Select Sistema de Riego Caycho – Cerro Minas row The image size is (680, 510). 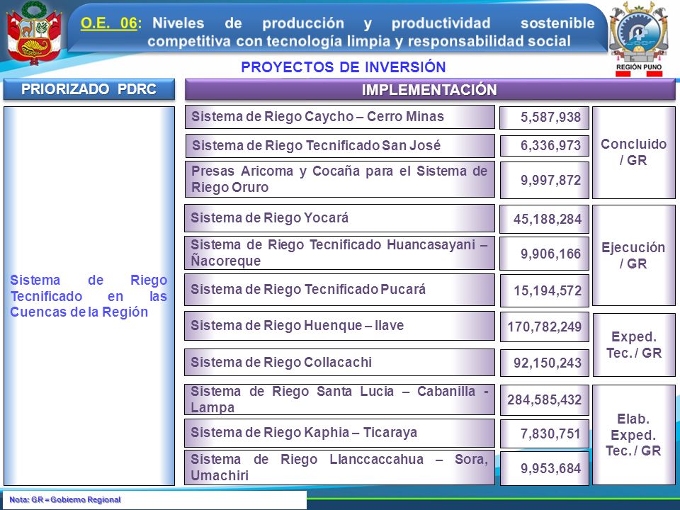click(339, 117)
